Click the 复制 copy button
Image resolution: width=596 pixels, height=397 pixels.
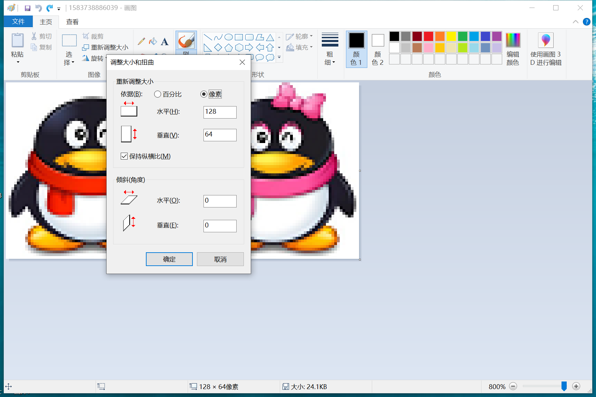[41, 47]
